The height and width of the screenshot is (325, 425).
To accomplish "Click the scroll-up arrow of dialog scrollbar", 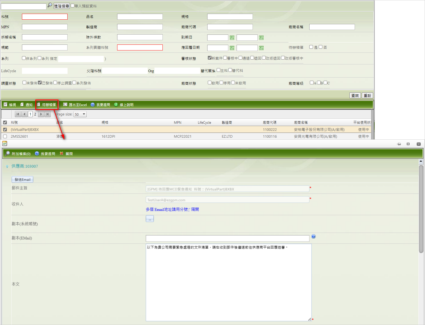I will pos(421,162).
